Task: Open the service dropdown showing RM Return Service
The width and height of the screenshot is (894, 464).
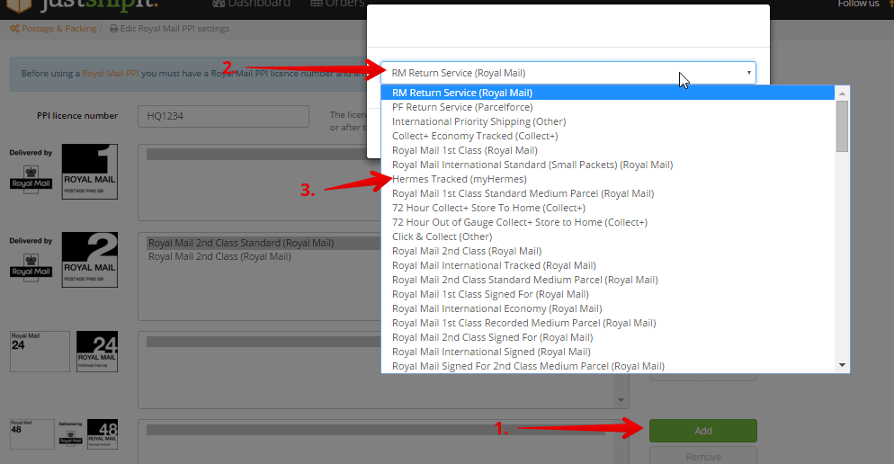Action: [x=568, y=73]
